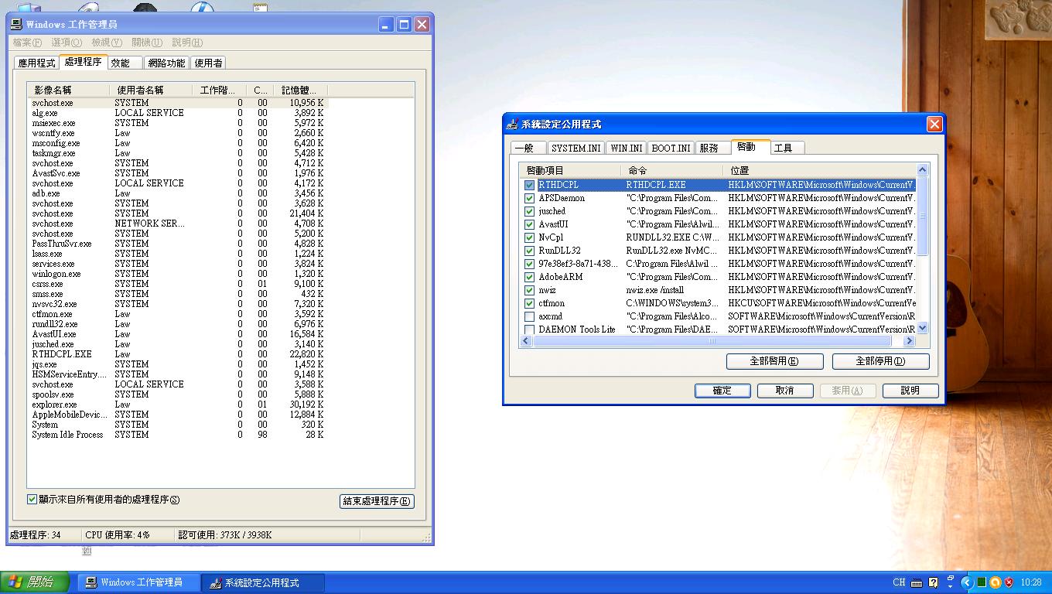
Task: Click the taskbar clock showing 10:28
Action: pyautogui.click(x=1031, y=582)
